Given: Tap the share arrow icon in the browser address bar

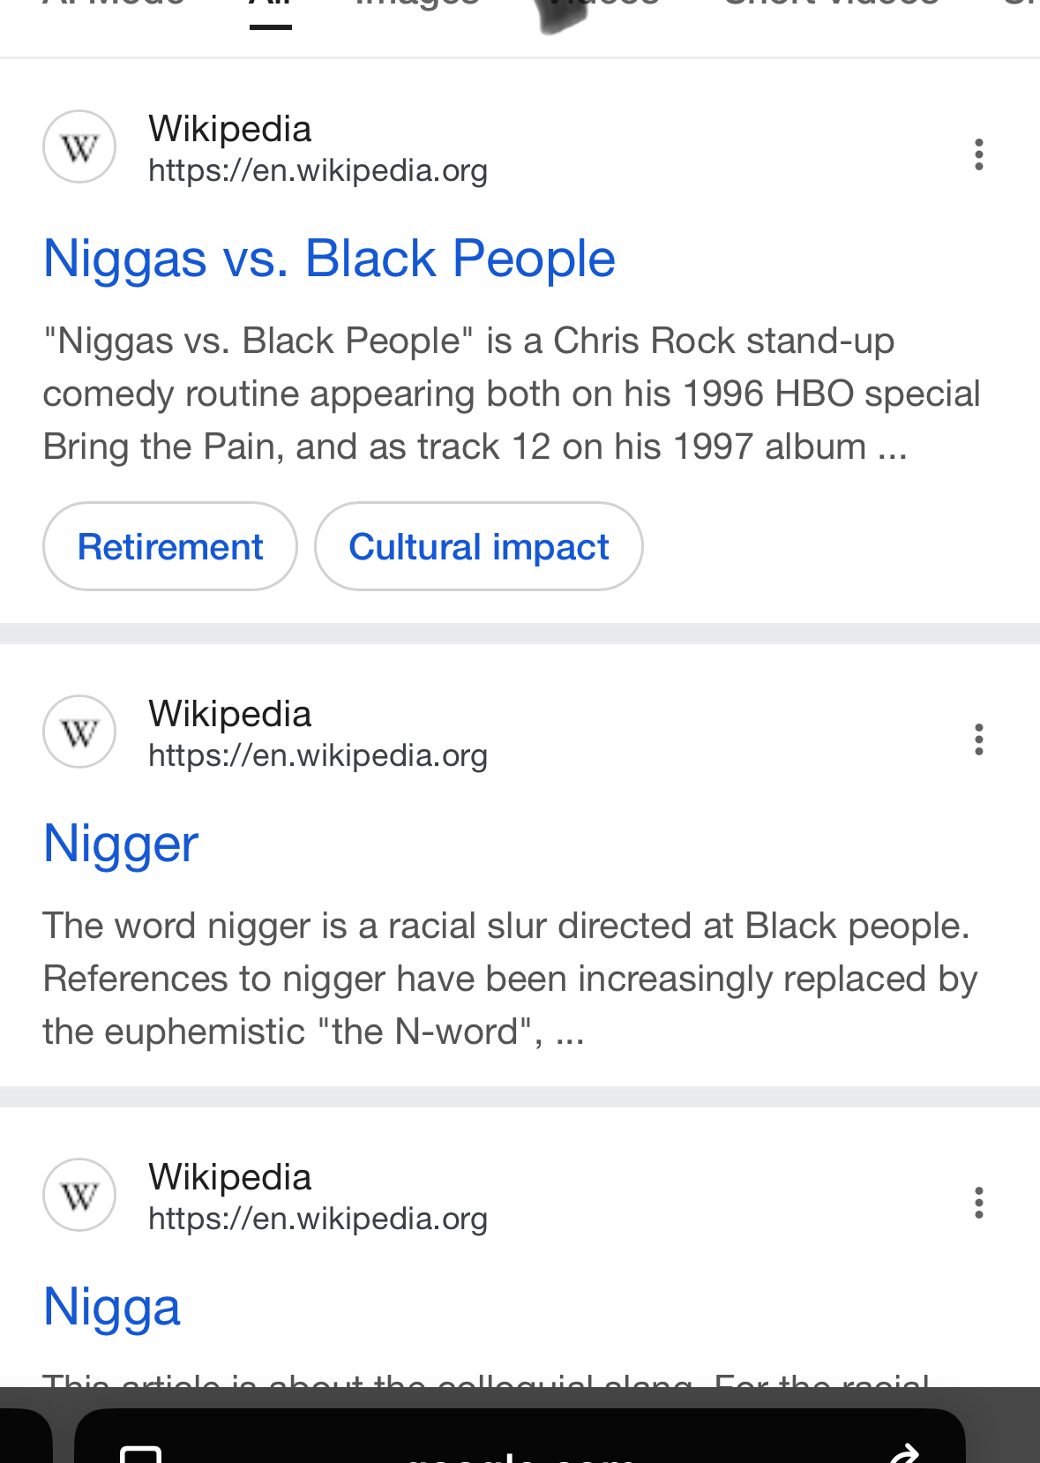Looking at the screenshot, I should pyautogui.click(x=904, y=1452).
